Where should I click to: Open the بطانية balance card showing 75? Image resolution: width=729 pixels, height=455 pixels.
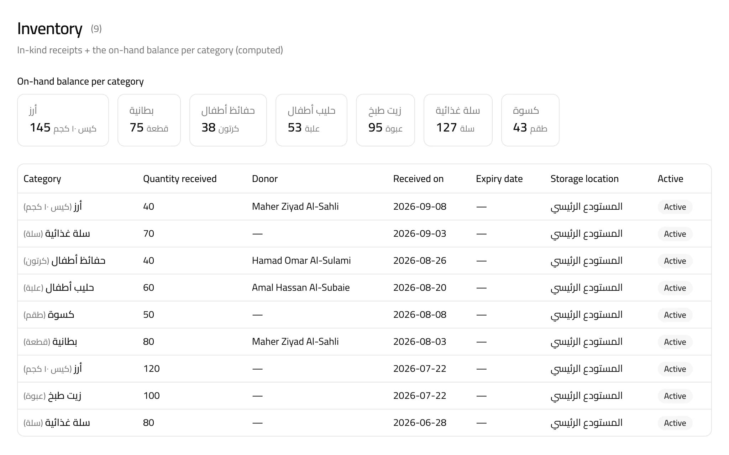pos(149,120)
